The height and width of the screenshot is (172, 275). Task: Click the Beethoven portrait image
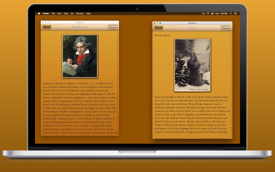point(80,56)
